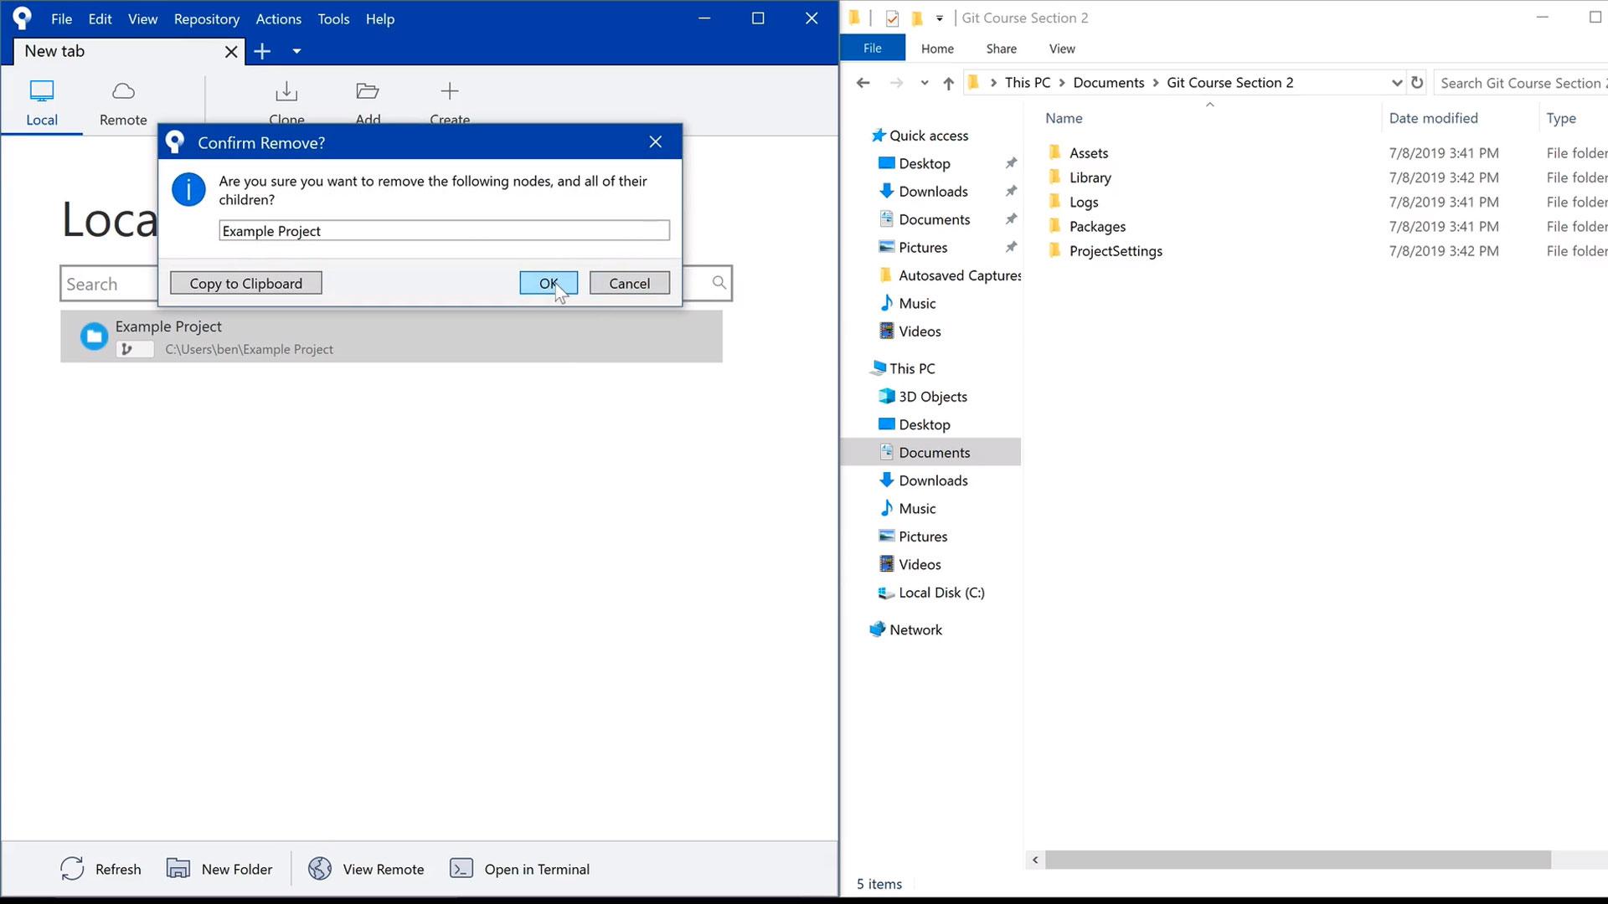Click scrollbar left arrow in Explorer
The height and width of the screenshot is (904, 1608).
[1035, 860]
